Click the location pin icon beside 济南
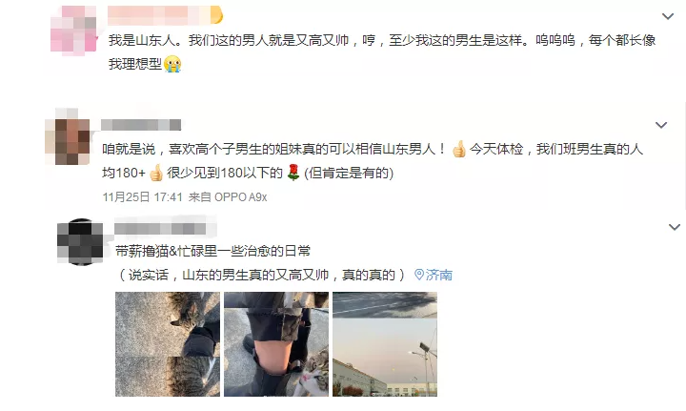 click(419, 275)
